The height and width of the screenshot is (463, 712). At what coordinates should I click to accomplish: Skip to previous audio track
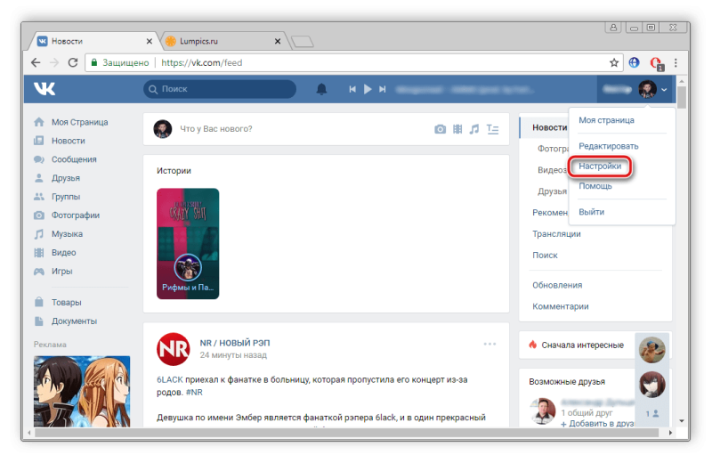click(x=352, y=89)
